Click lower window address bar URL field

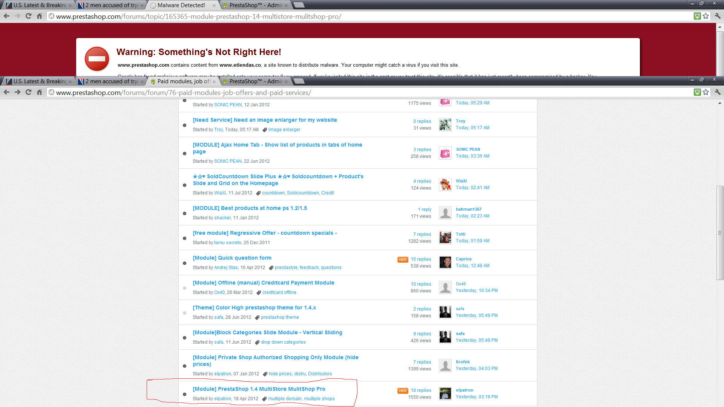183,93
